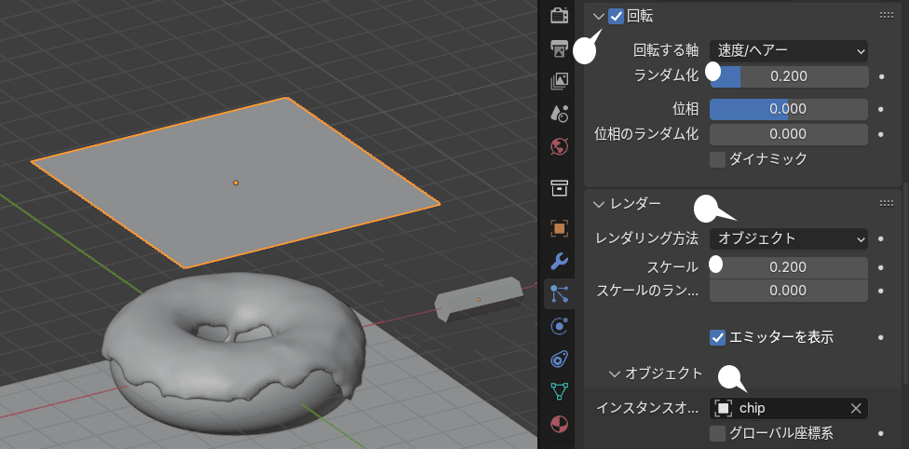Click the chip instance object field
The image size is (909, 449).
click(x=789, y=408)
